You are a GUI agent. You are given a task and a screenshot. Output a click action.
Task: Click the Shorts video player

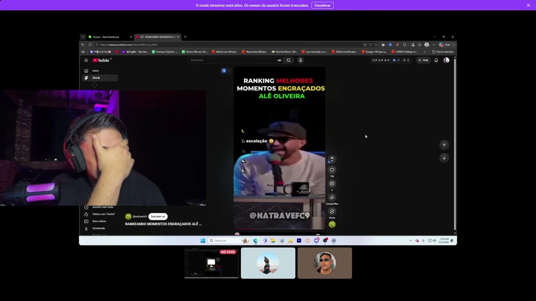click(279, 148)
